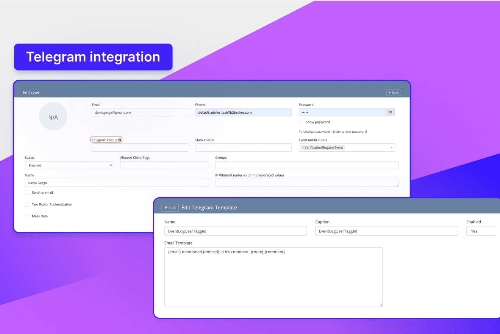
Task: Click the Telegram integration banner heading
Action: pos(93,57)
